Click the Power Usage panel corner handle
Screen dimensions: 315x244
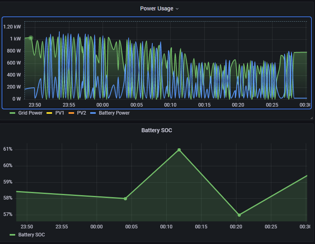tap(311, 118)
